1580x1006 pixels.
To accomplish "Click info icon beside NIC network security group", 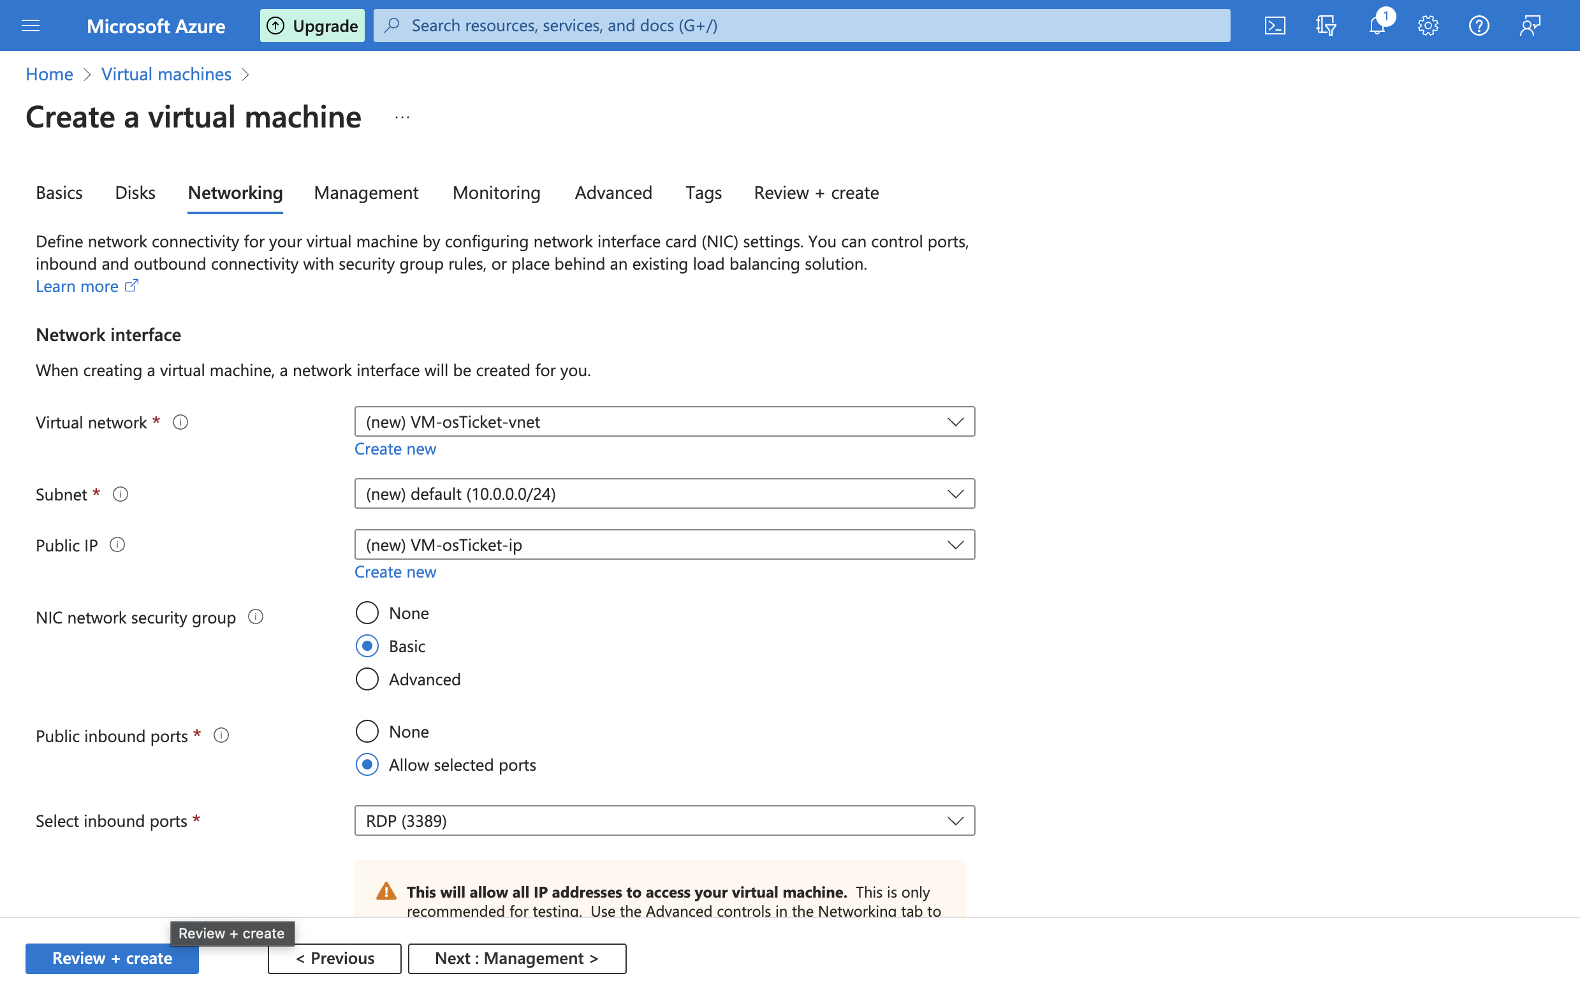I will [256, 617].
